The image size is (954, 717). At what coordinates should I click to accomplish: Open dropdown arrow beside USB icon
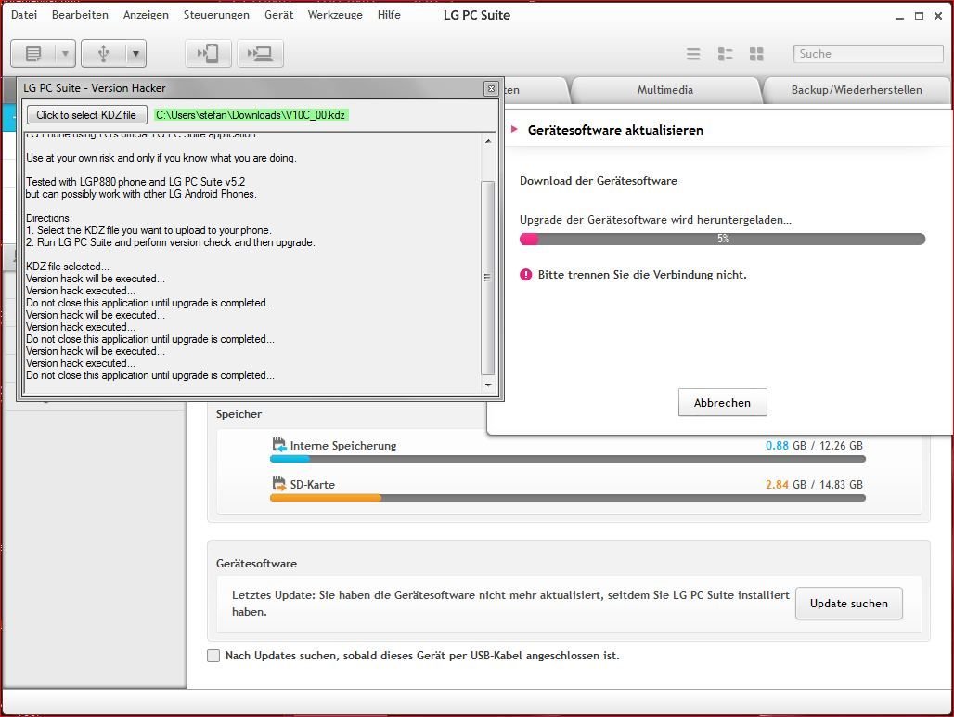click(x=135, y=54)
